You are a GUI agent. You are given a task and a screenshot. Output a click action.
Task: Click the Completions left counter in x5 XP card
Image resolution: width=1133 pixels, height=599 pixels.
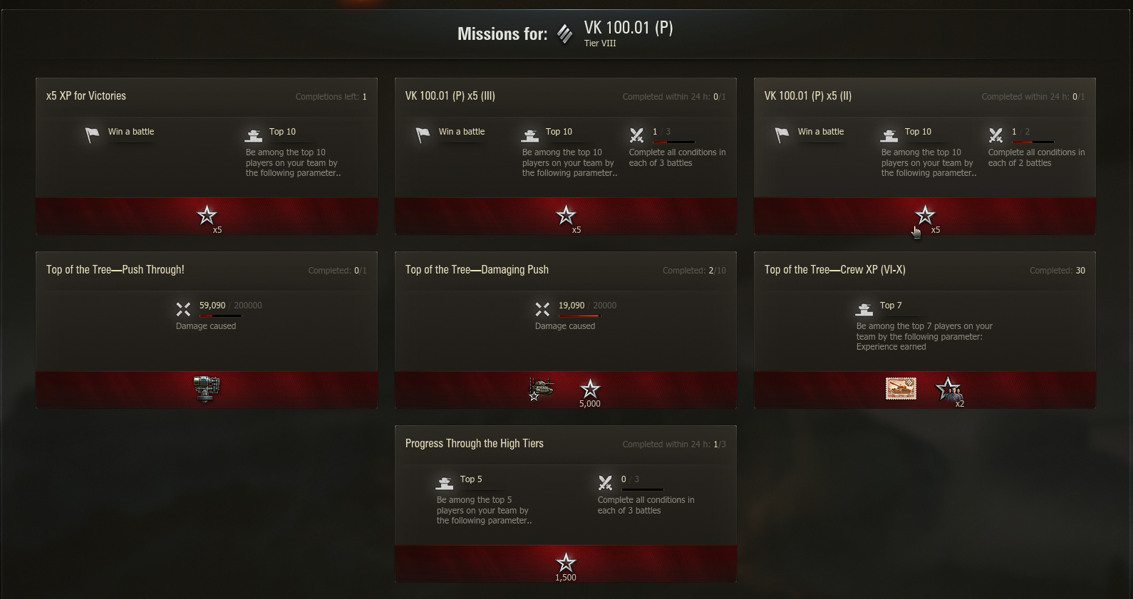[x=331, y=97]
